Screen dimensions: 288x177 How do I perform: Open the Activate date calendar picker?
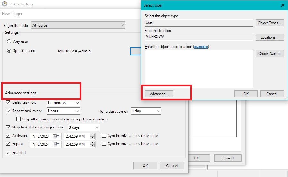tap(56, 136)
